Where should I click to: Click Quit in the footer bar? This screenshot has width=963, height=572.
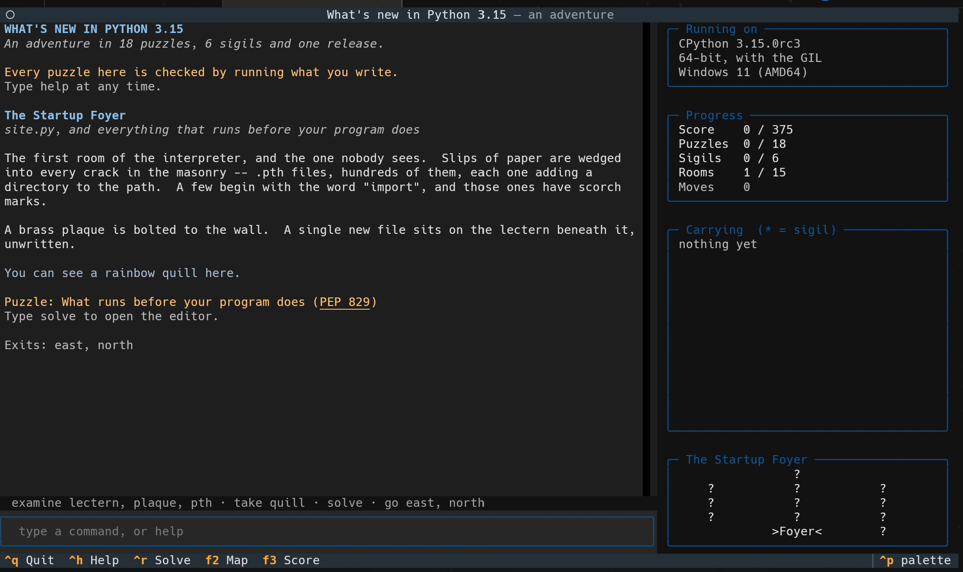(x=29, y=560)
